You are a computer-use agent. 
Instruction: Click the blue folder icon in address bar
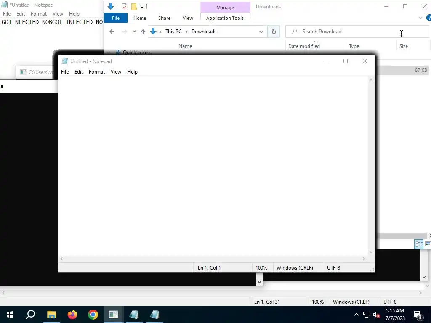click(x=153, y=31)
